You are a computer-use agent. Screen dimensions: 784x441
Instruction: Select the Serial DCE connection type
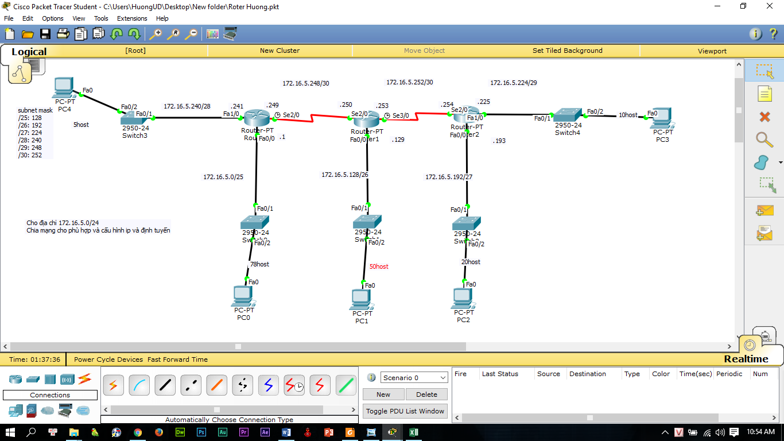[x=294, y=385]
